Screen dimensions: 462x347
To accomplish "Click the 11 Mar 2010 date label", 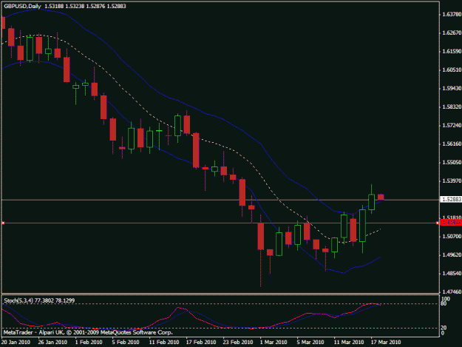I will click(349, 343).
